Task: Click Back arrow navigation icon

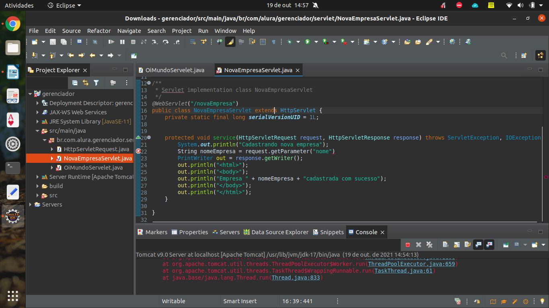Action: pos(92,55)
